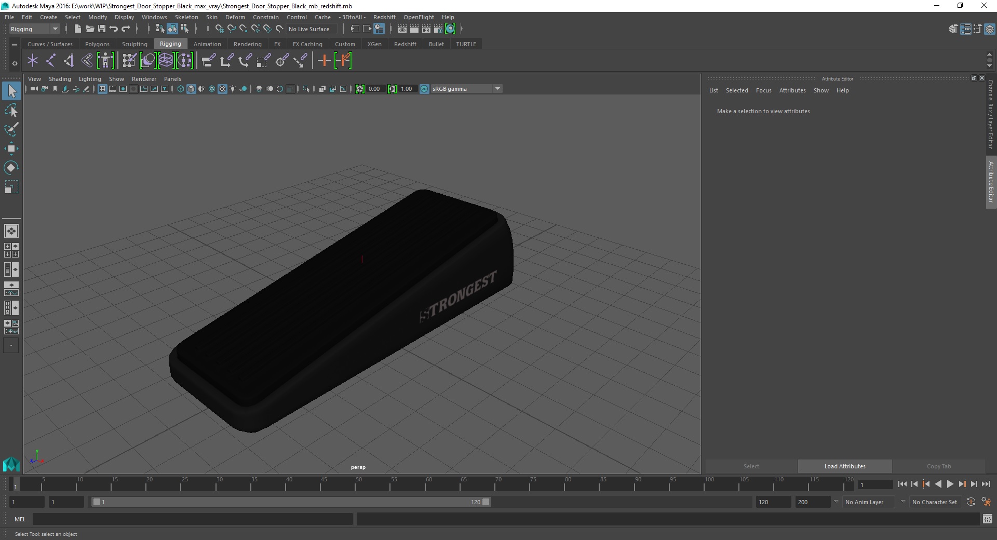Activate the Scale tool
The image size is (997, 540).
click(x=11, y=187)
